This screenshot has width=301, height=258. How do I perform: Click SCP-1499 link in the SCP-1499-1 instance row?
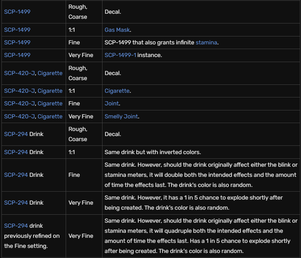click(17, 55)
